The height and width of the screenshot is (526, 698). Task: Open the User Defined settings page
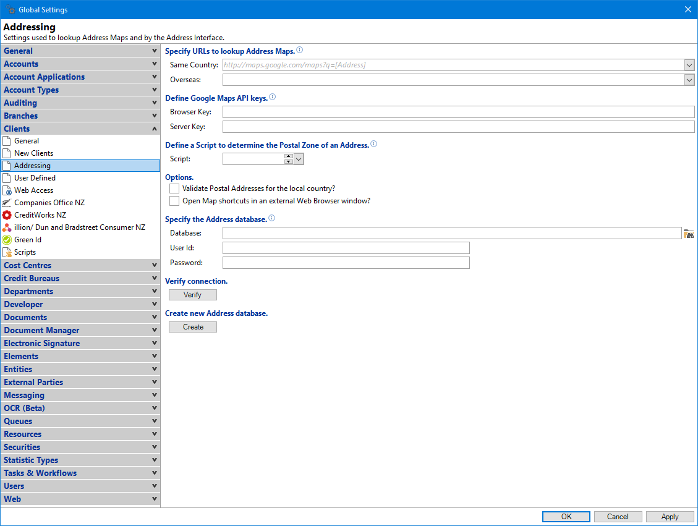pos(35,178)
